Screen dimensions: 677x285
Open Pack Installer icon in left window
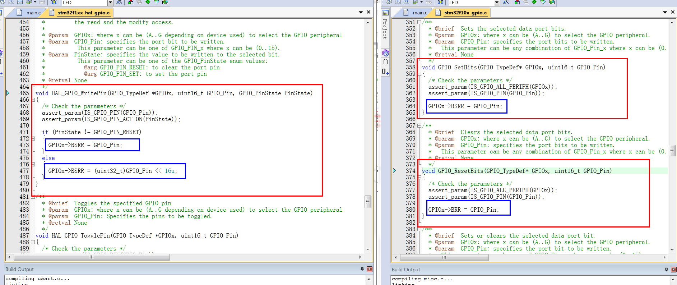(x=165, y=2)
